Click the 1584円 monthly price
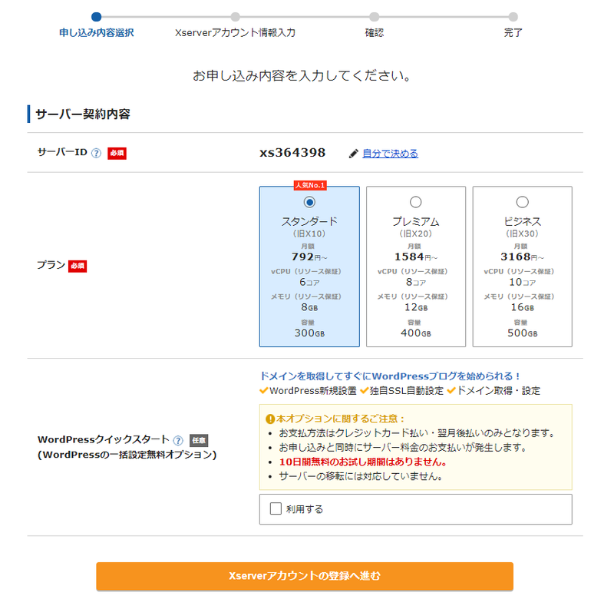This screenshot has width=614, height=606. 416,257
